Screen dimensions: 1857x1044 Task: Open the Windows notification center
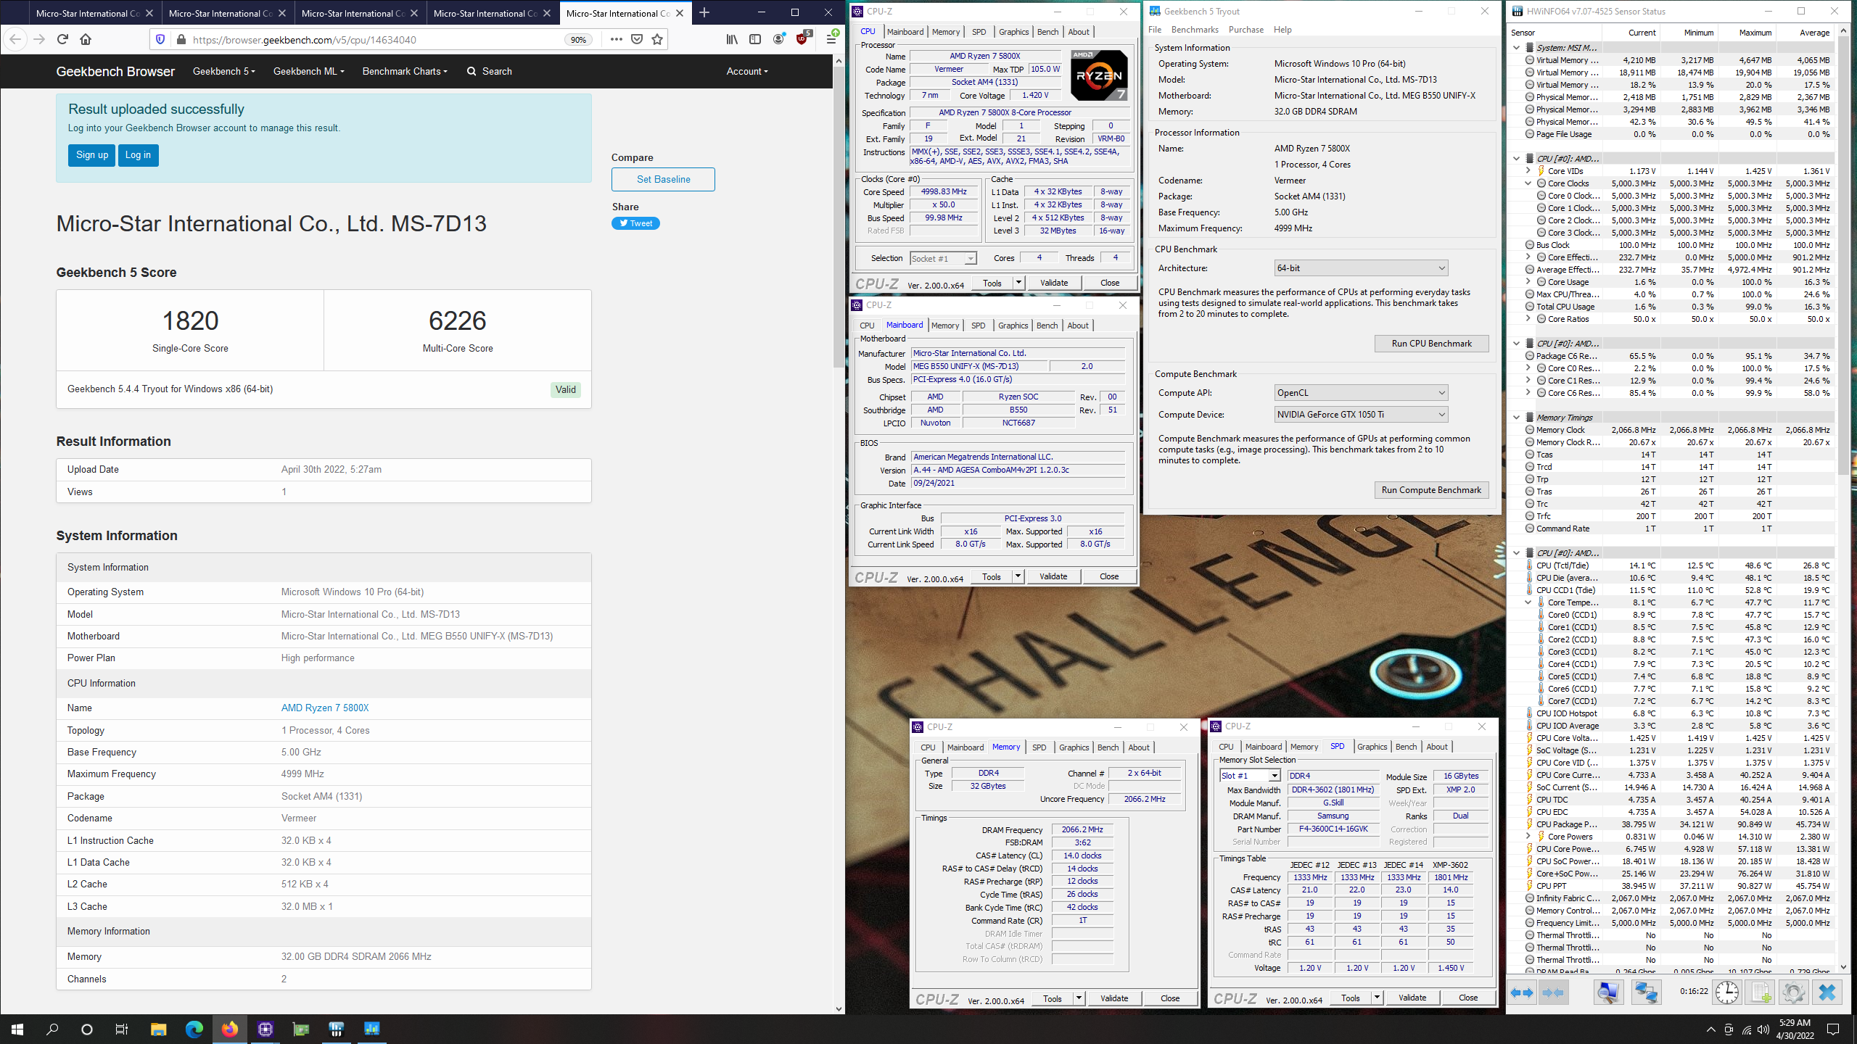[x=1833, y=1029]
